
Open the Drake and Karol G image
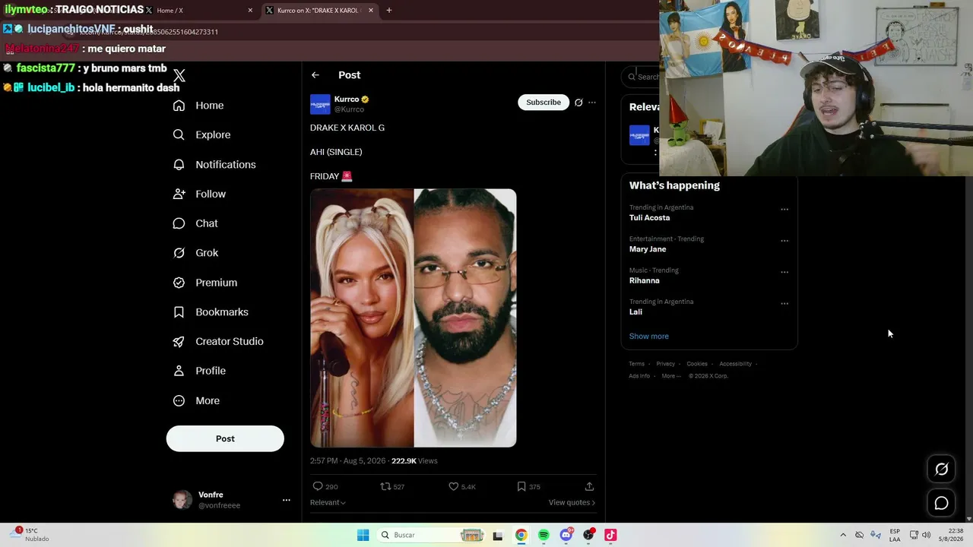point(414,318)
